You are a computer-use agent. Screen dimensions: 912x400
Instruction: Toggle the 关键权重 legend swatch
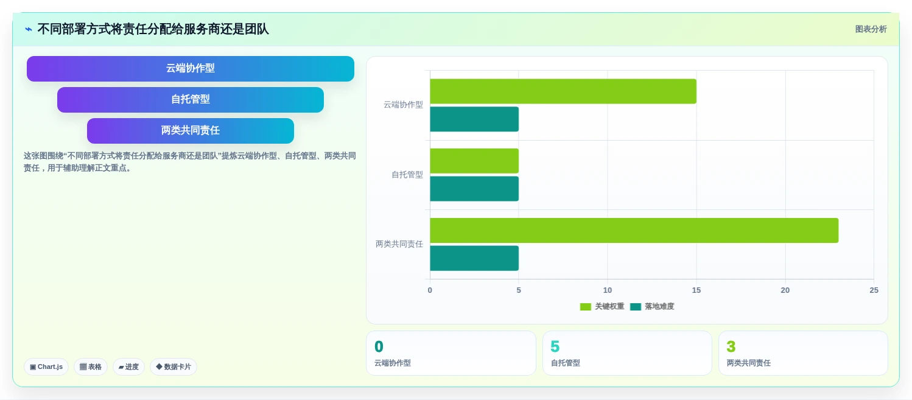point(586,307)
